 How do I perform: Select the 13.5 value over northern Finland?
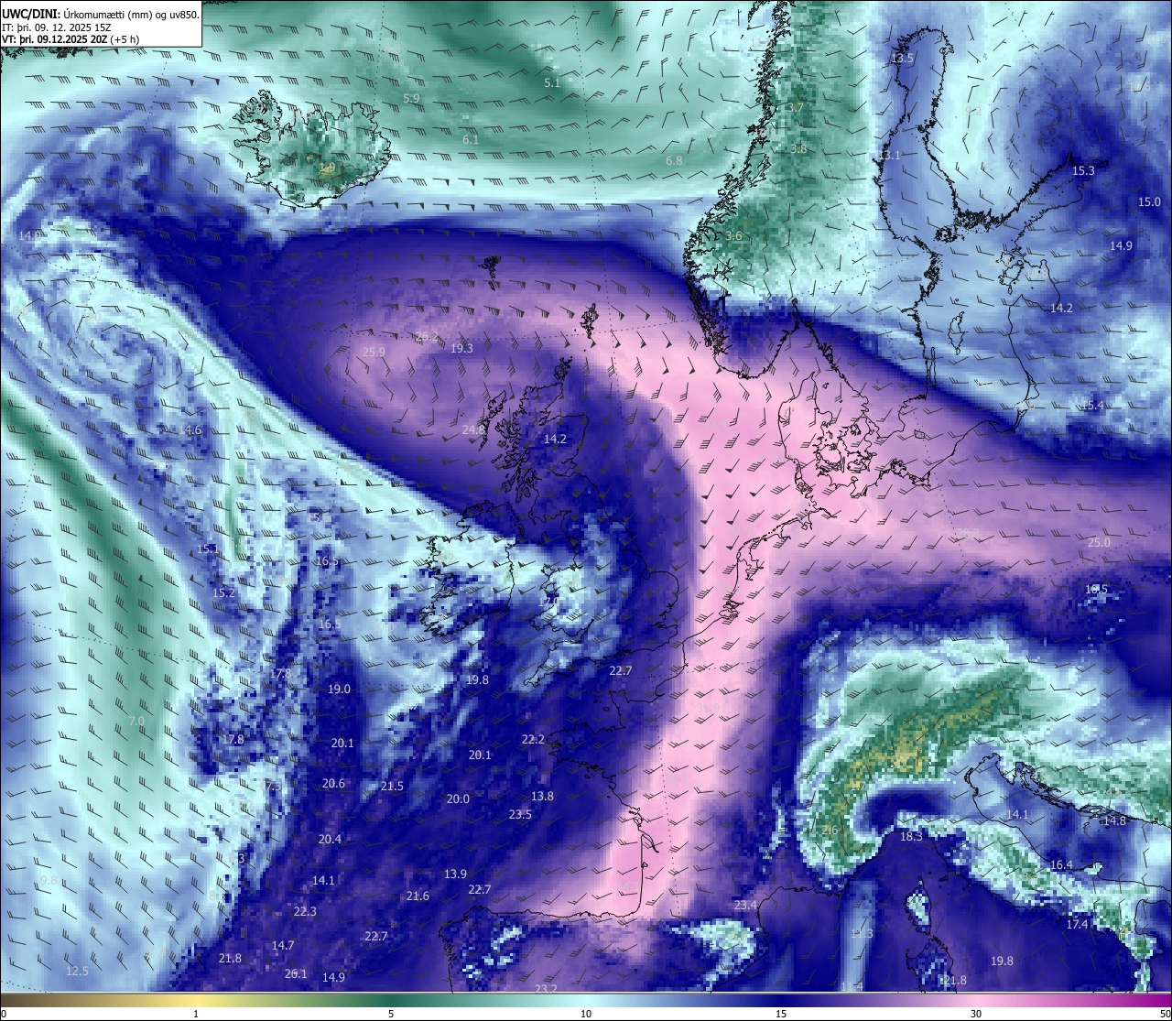pyautogui.click(x=902, y=58)
